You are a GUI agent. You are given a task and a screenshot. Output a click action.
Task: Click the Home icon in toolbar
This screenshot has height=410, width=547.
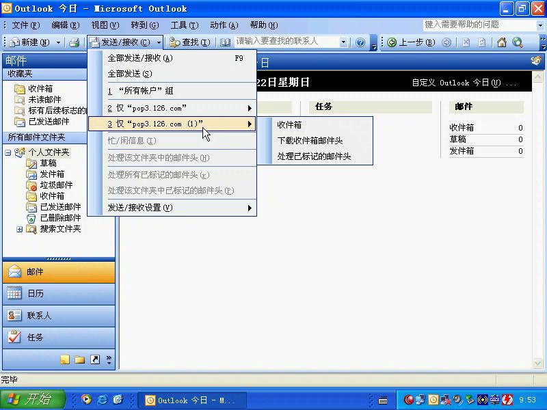(x=502, y=42)
